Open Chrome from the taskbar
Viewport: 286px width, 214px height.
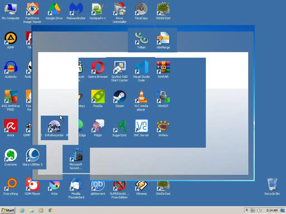click(x=51, y=211)
